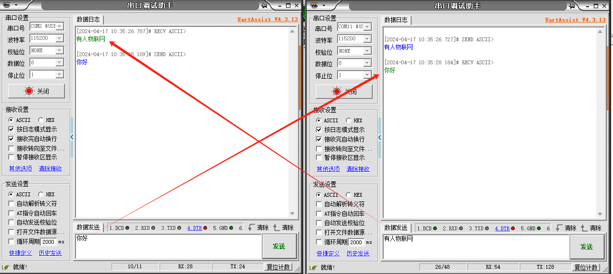Image resolution: width=613 pixels, height=274 pixels.
Task: Click the UartAssist V4.3.13 link in the right window
Action: [x=575, y=20]
